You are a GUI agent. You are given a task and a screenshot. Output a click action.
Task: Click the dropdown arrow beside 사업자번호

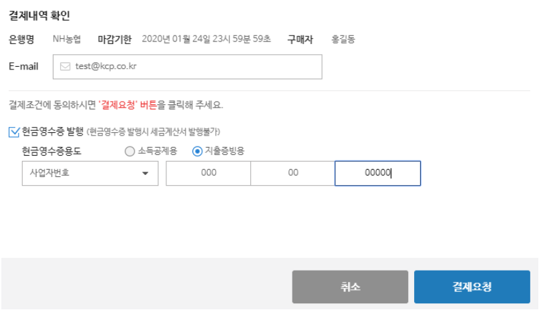145,174
